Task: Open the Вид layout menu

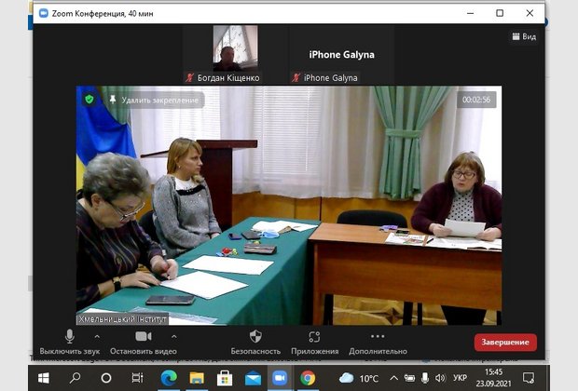Action: [524, 36]
